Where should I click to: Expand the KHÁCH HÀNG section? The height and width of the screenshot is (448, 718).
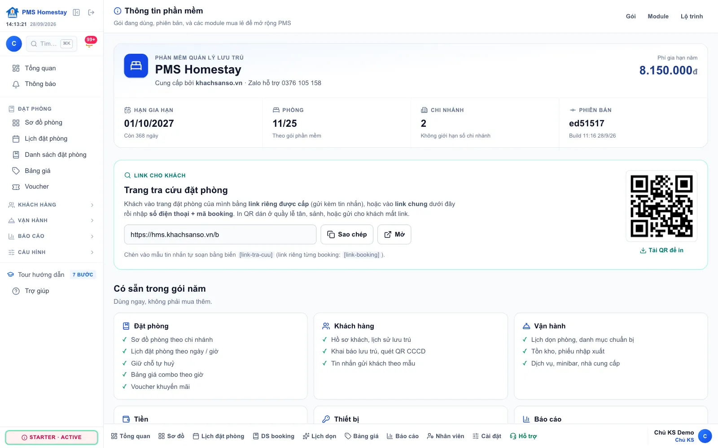click(52, 205)
